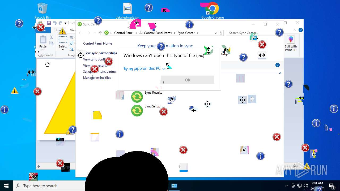Expand the Paste dropdown arrow in Paint

pos(42,50)
